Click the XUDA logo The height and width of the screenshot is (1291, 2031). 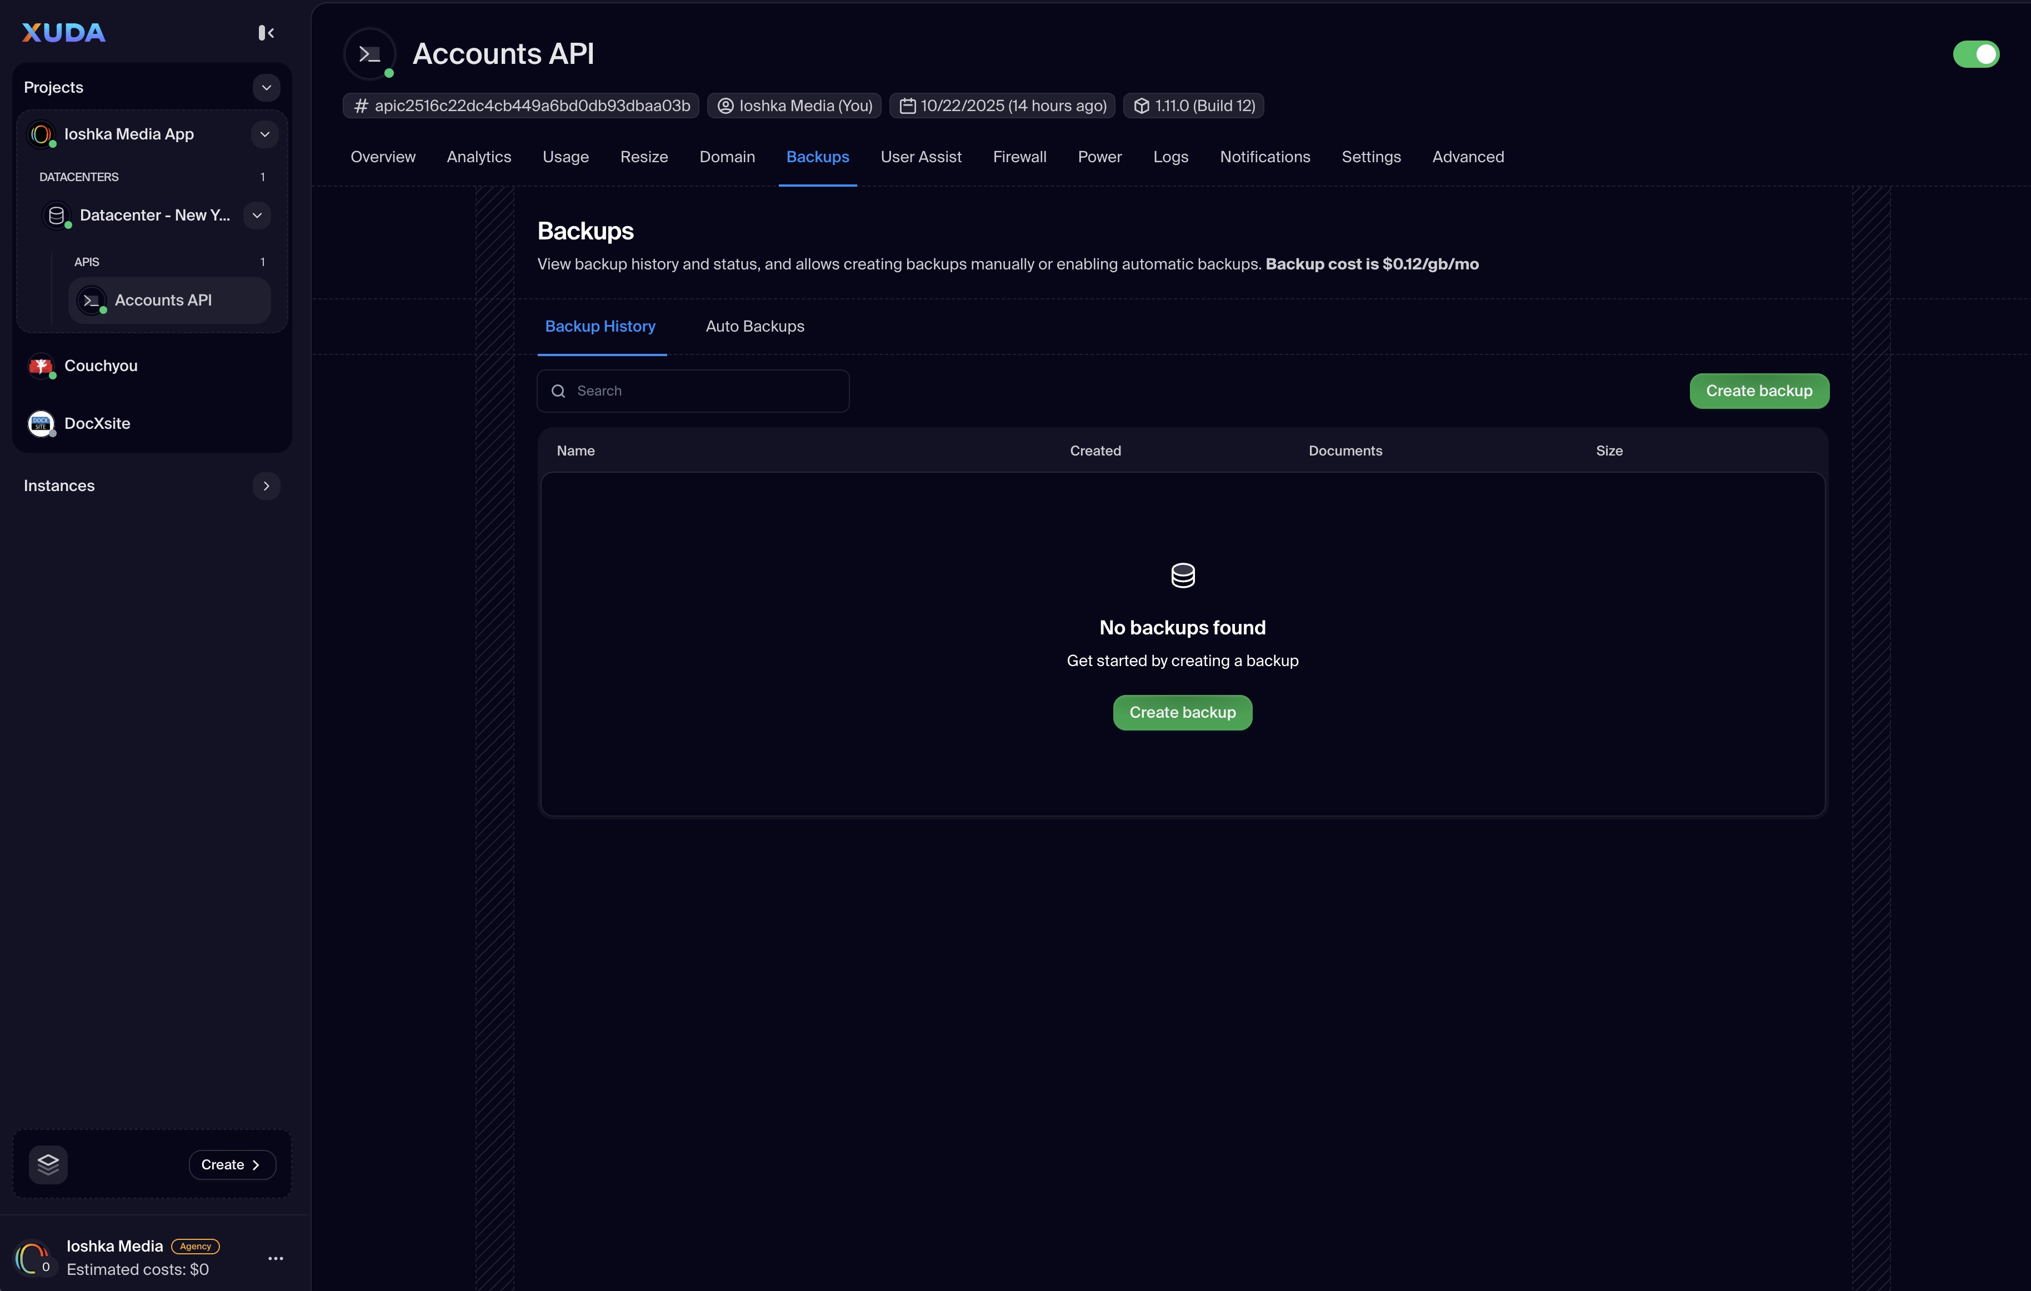tap(63, 33)
